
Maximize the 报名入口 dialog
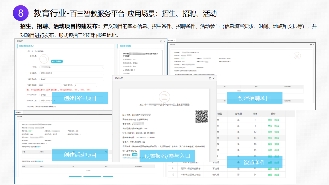tap(210, 78)
